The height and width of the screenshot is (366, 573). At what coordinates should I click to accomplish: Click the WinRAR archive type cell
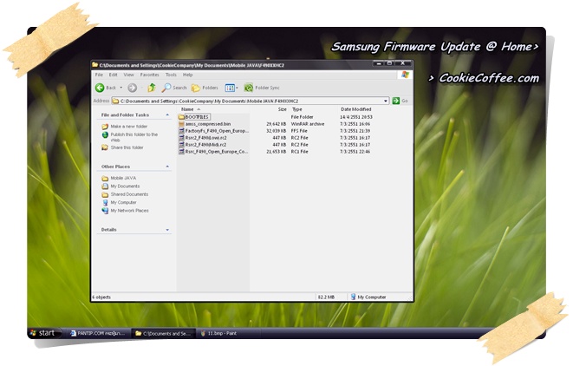point(308,124)
